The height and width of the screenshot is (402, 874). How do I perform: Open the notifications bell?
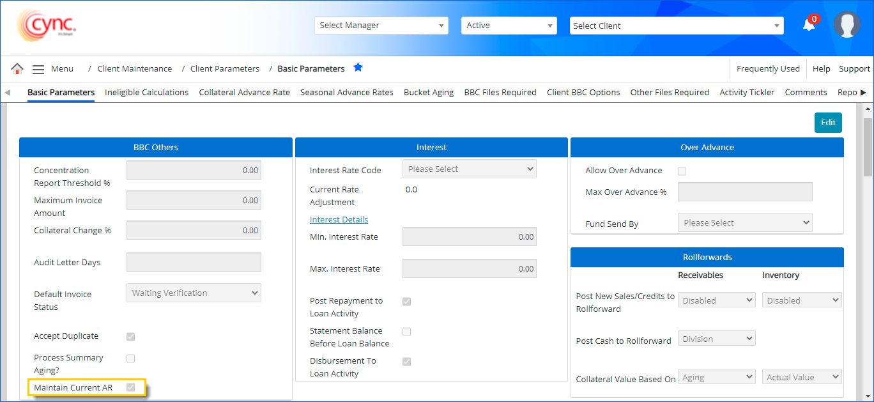[809, 25]
